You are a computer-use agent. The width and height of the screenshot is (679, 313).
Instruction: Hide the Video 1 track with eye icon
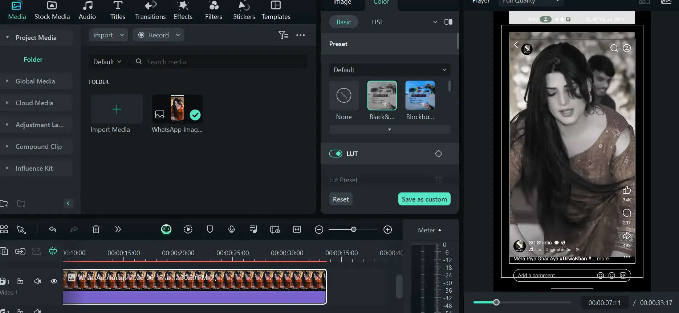(x=54, y=281)
